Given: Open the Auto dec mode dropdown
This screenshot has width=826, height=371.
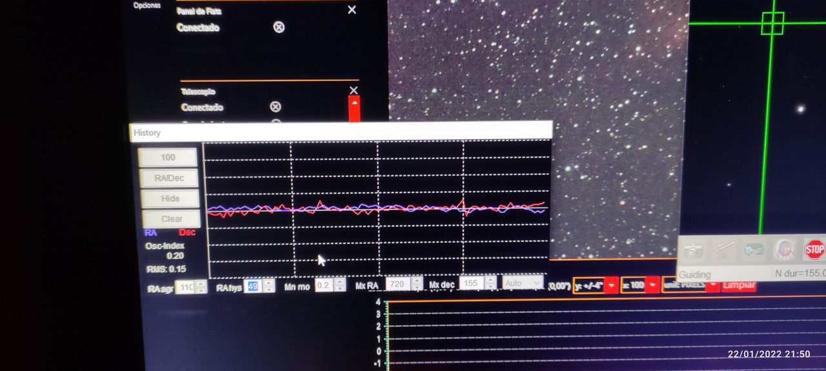Looking at the screenshot, I should pos(523,283).
